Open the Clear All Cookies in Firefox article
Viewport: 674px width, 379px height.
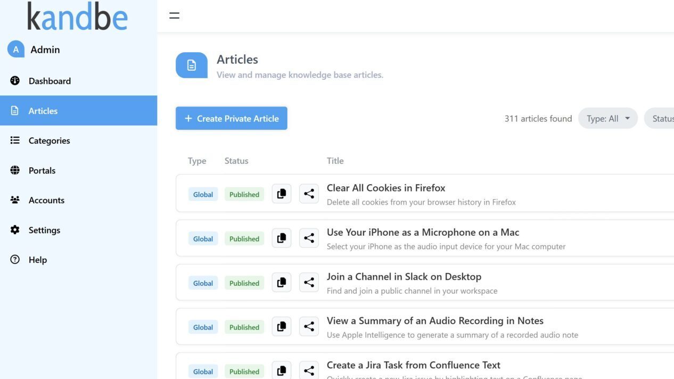point(386,188)
